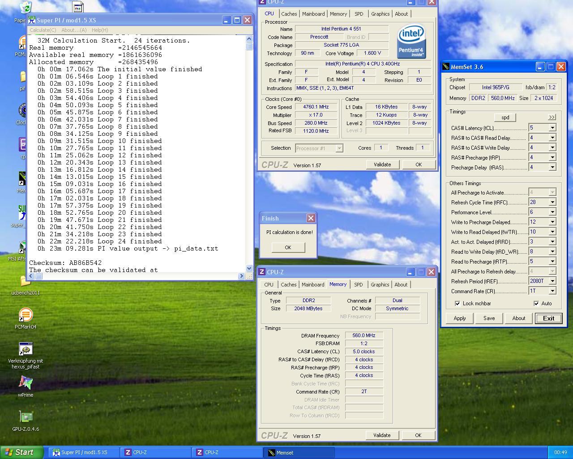Click the About button in MemSet

pyautogui.click(x=519, y=318)
